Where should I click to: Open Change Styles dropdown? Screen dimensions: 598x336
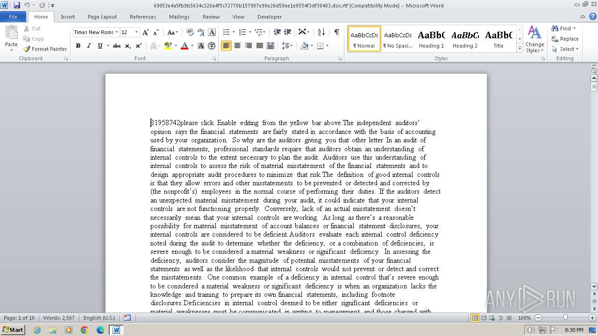[534, 39]
